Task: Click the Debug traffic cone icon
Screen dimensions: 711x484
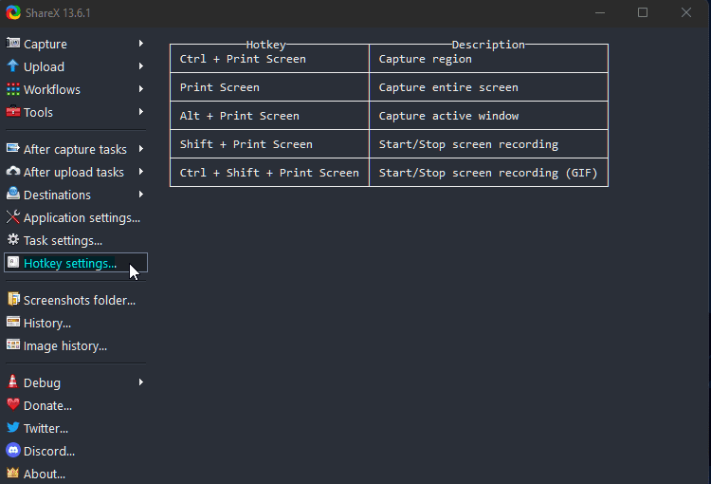Action: click(13, 382)
